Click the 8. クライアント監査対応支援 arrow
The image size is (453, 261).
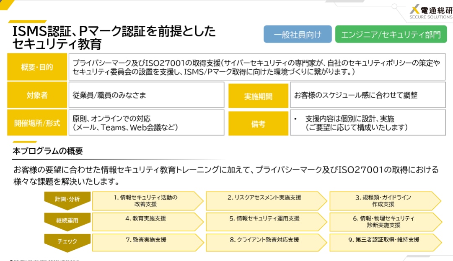coord(266,243)
